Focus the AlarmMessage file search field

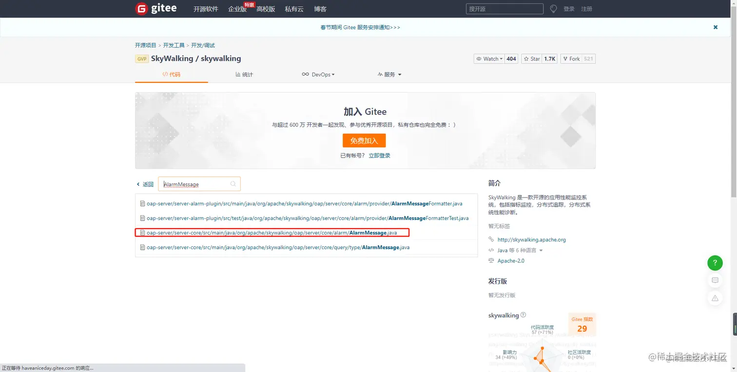(x=199, y=184)
